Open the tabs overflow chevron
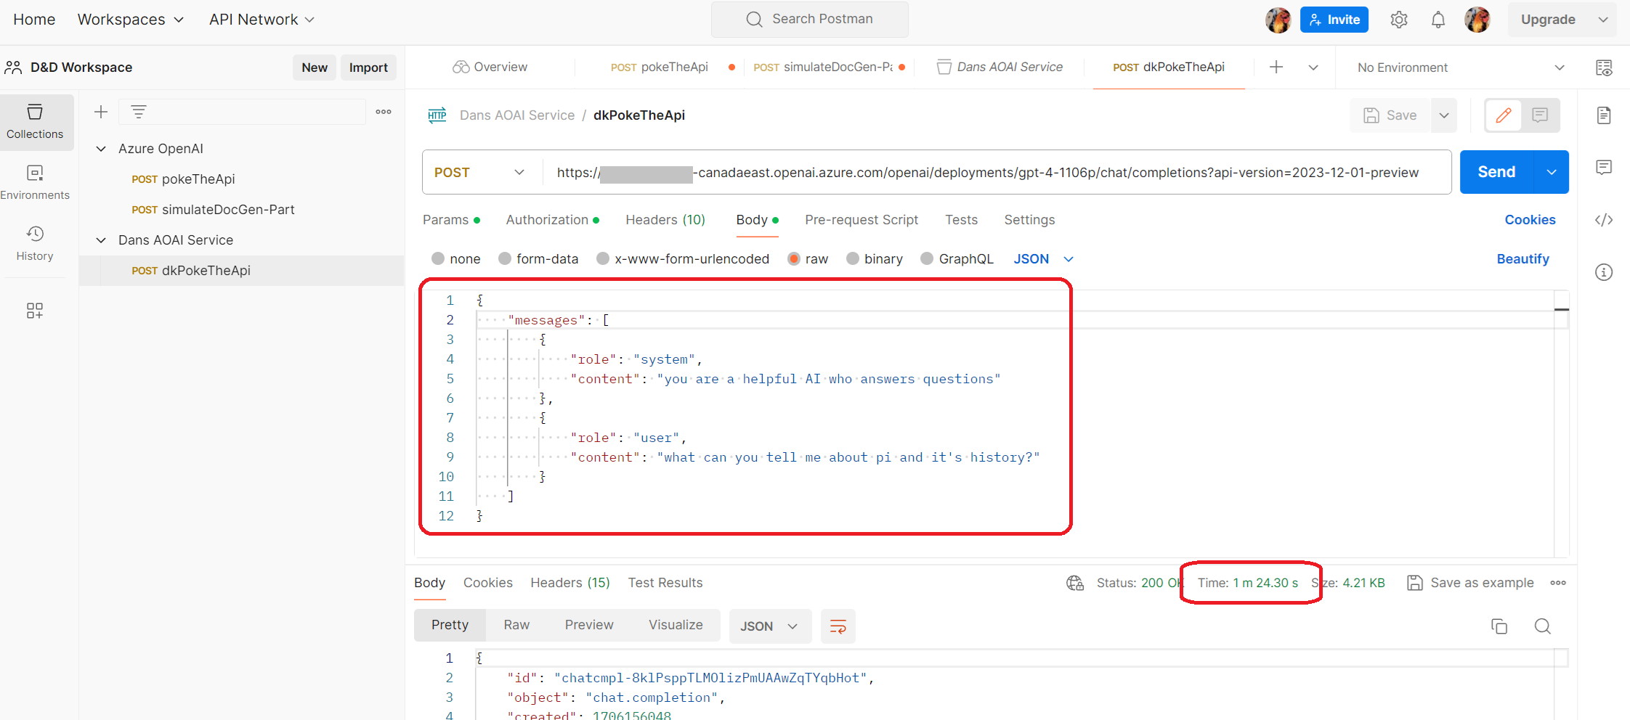Viewport: 1630px width, 720px height. tap(1313, 67)
